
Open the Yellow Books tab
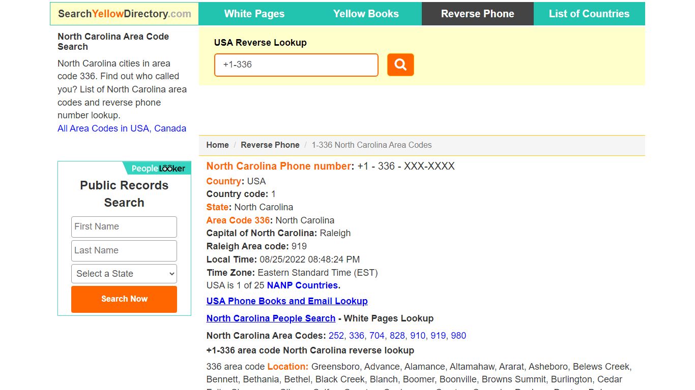[366, 14]
